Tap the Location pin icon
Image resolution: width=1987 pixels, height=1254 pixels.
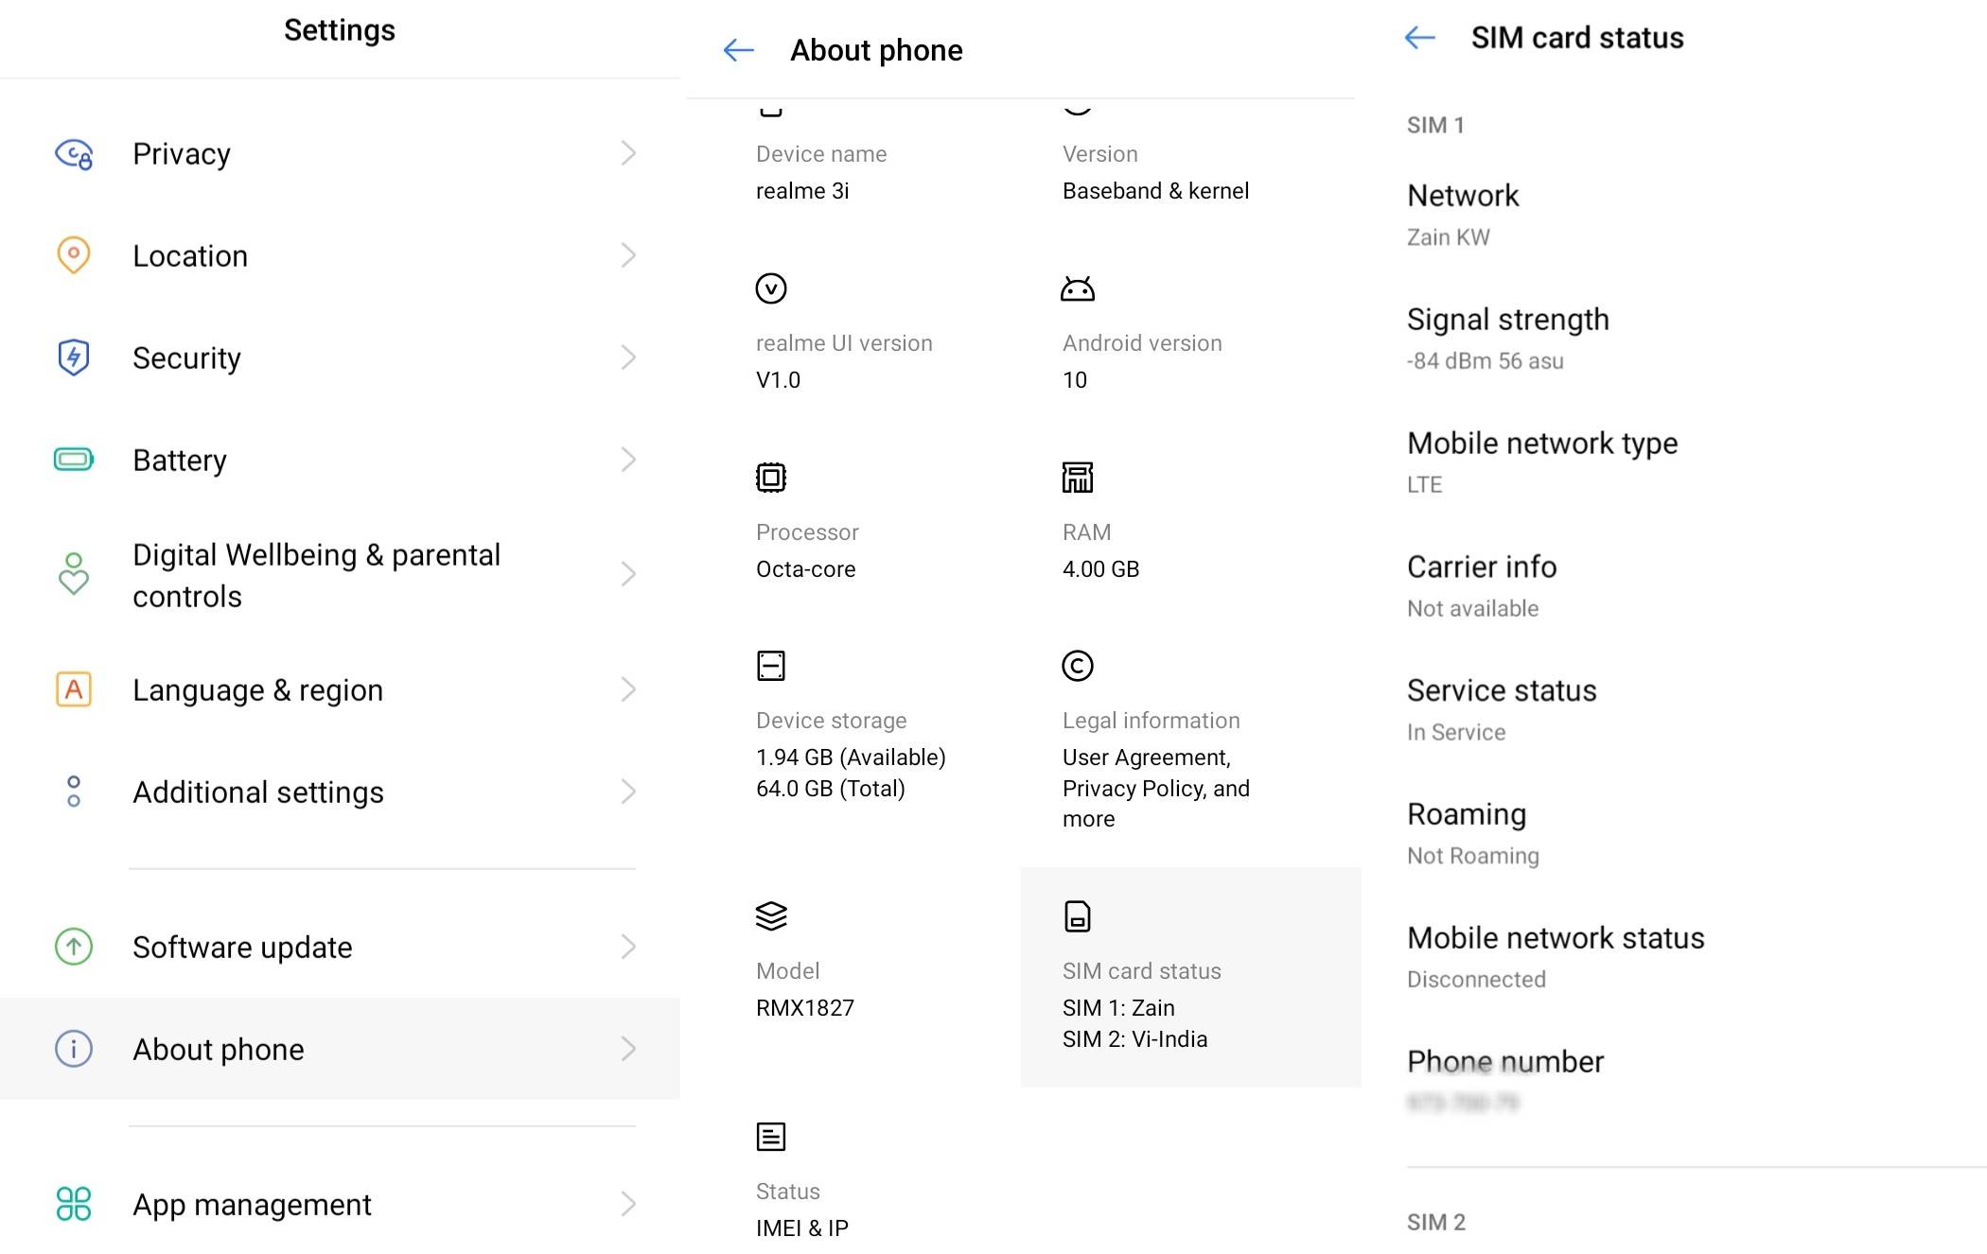click(74, 255)
